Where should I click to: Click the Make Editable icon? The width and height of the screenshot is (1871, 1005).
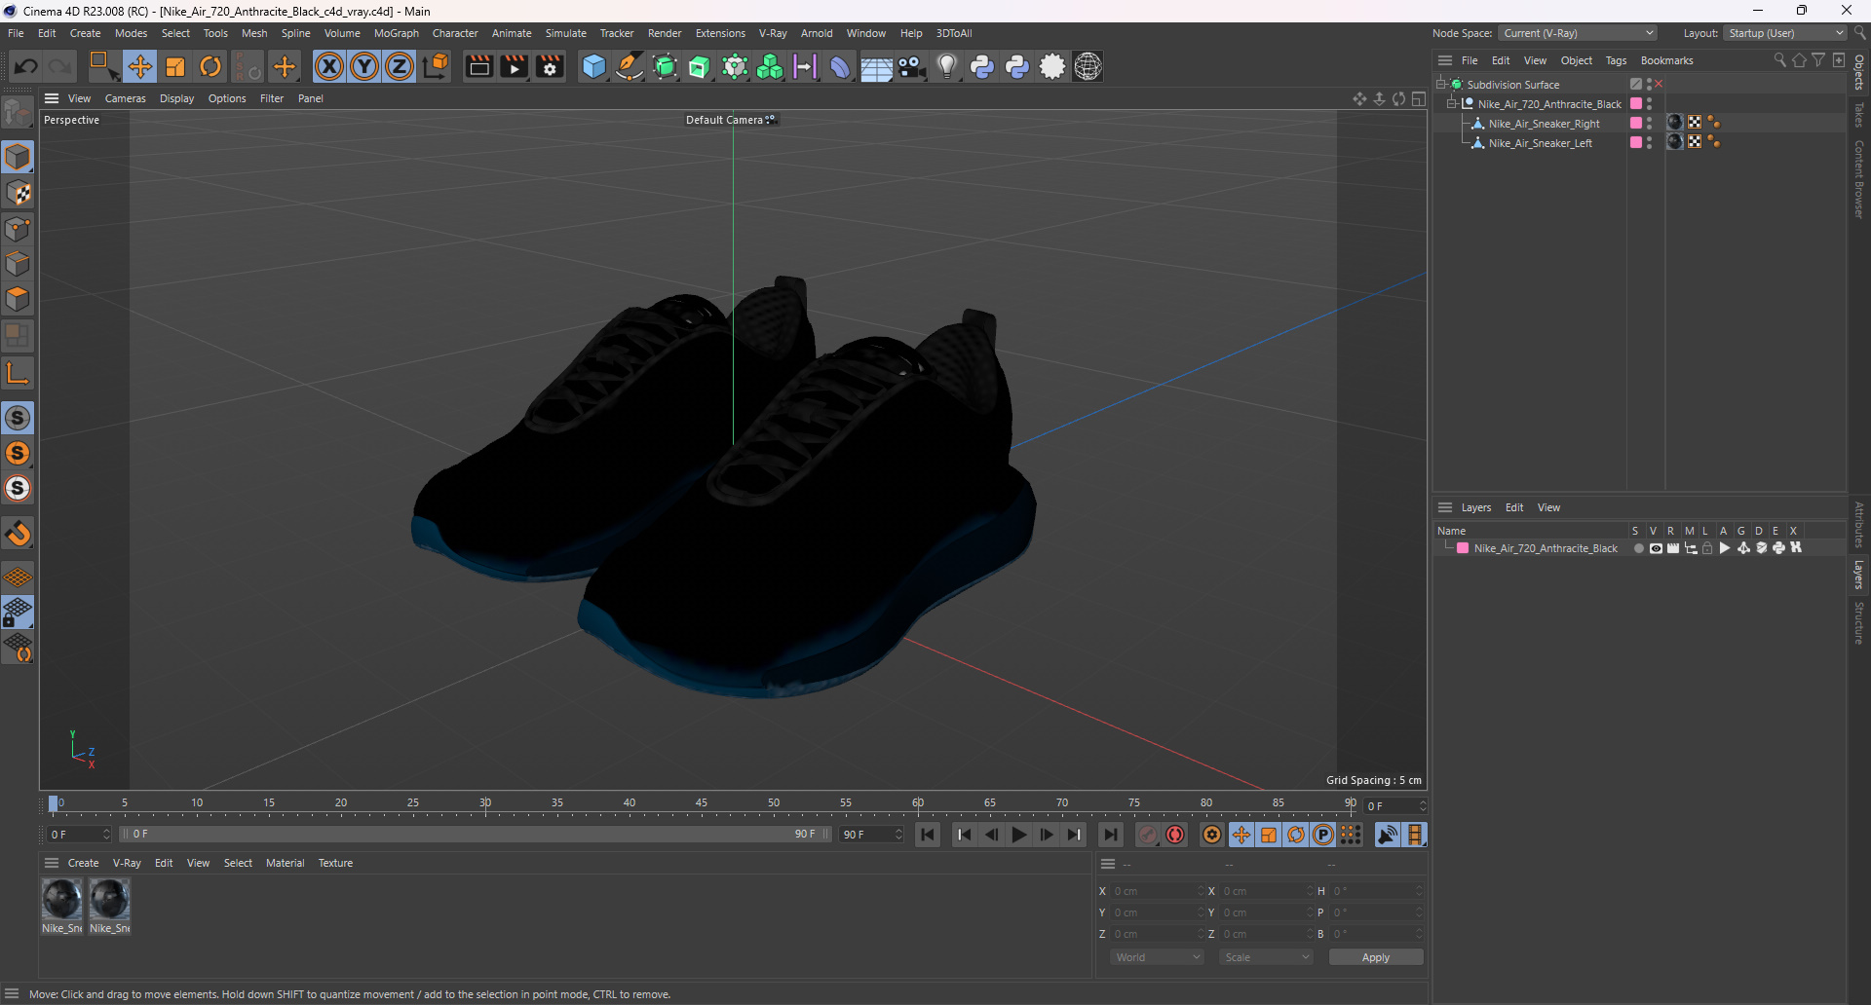[x=18, y=114]
